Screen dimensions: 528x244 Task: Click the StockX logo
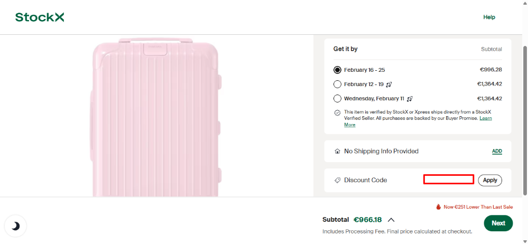coord(40,17)
